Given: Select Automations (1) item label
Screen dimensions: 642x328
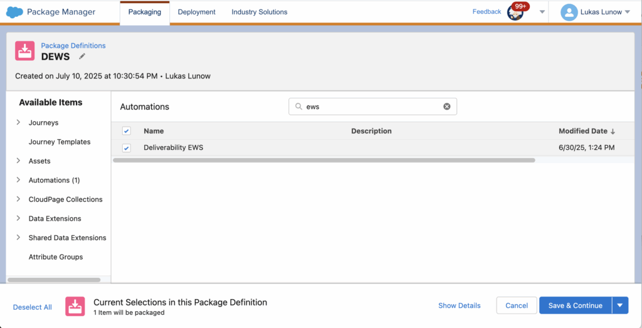Looking at the screenshot, I should point(54,180).
